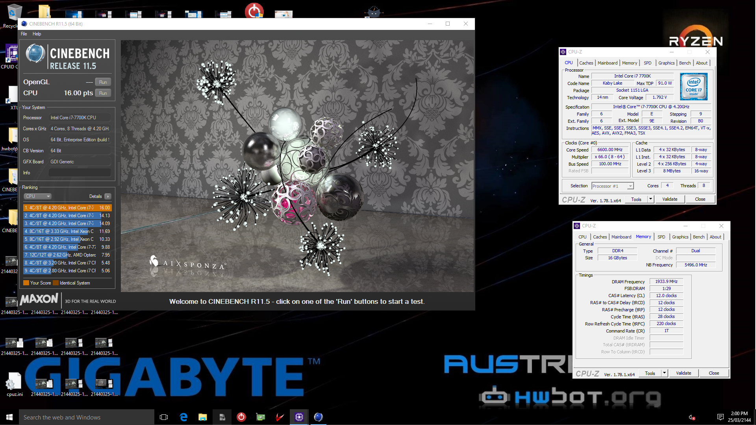Click Tools button in upper CPU-Z window
The width and height of the screenshot is (756, 425).
point(636,200)
